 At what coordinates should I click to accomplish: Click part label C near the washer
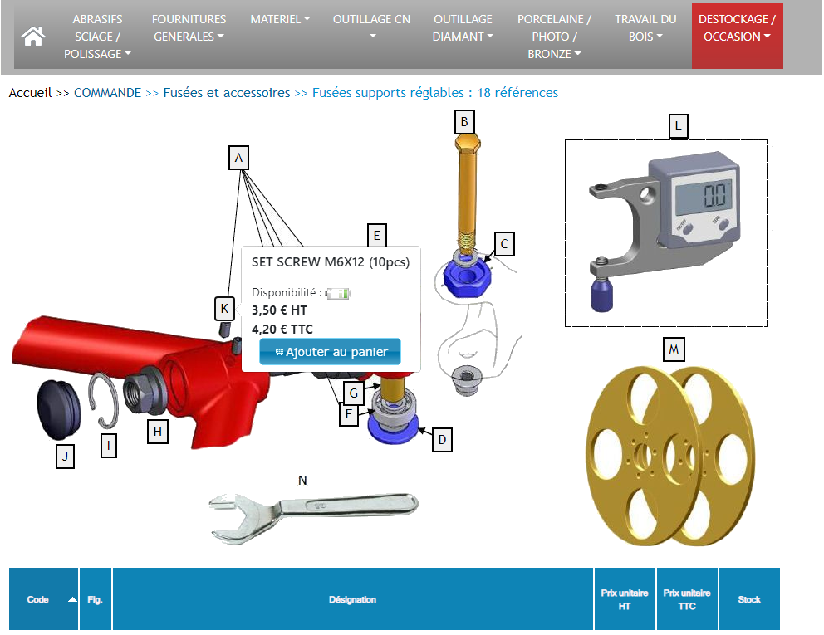[x=504, y=243]
